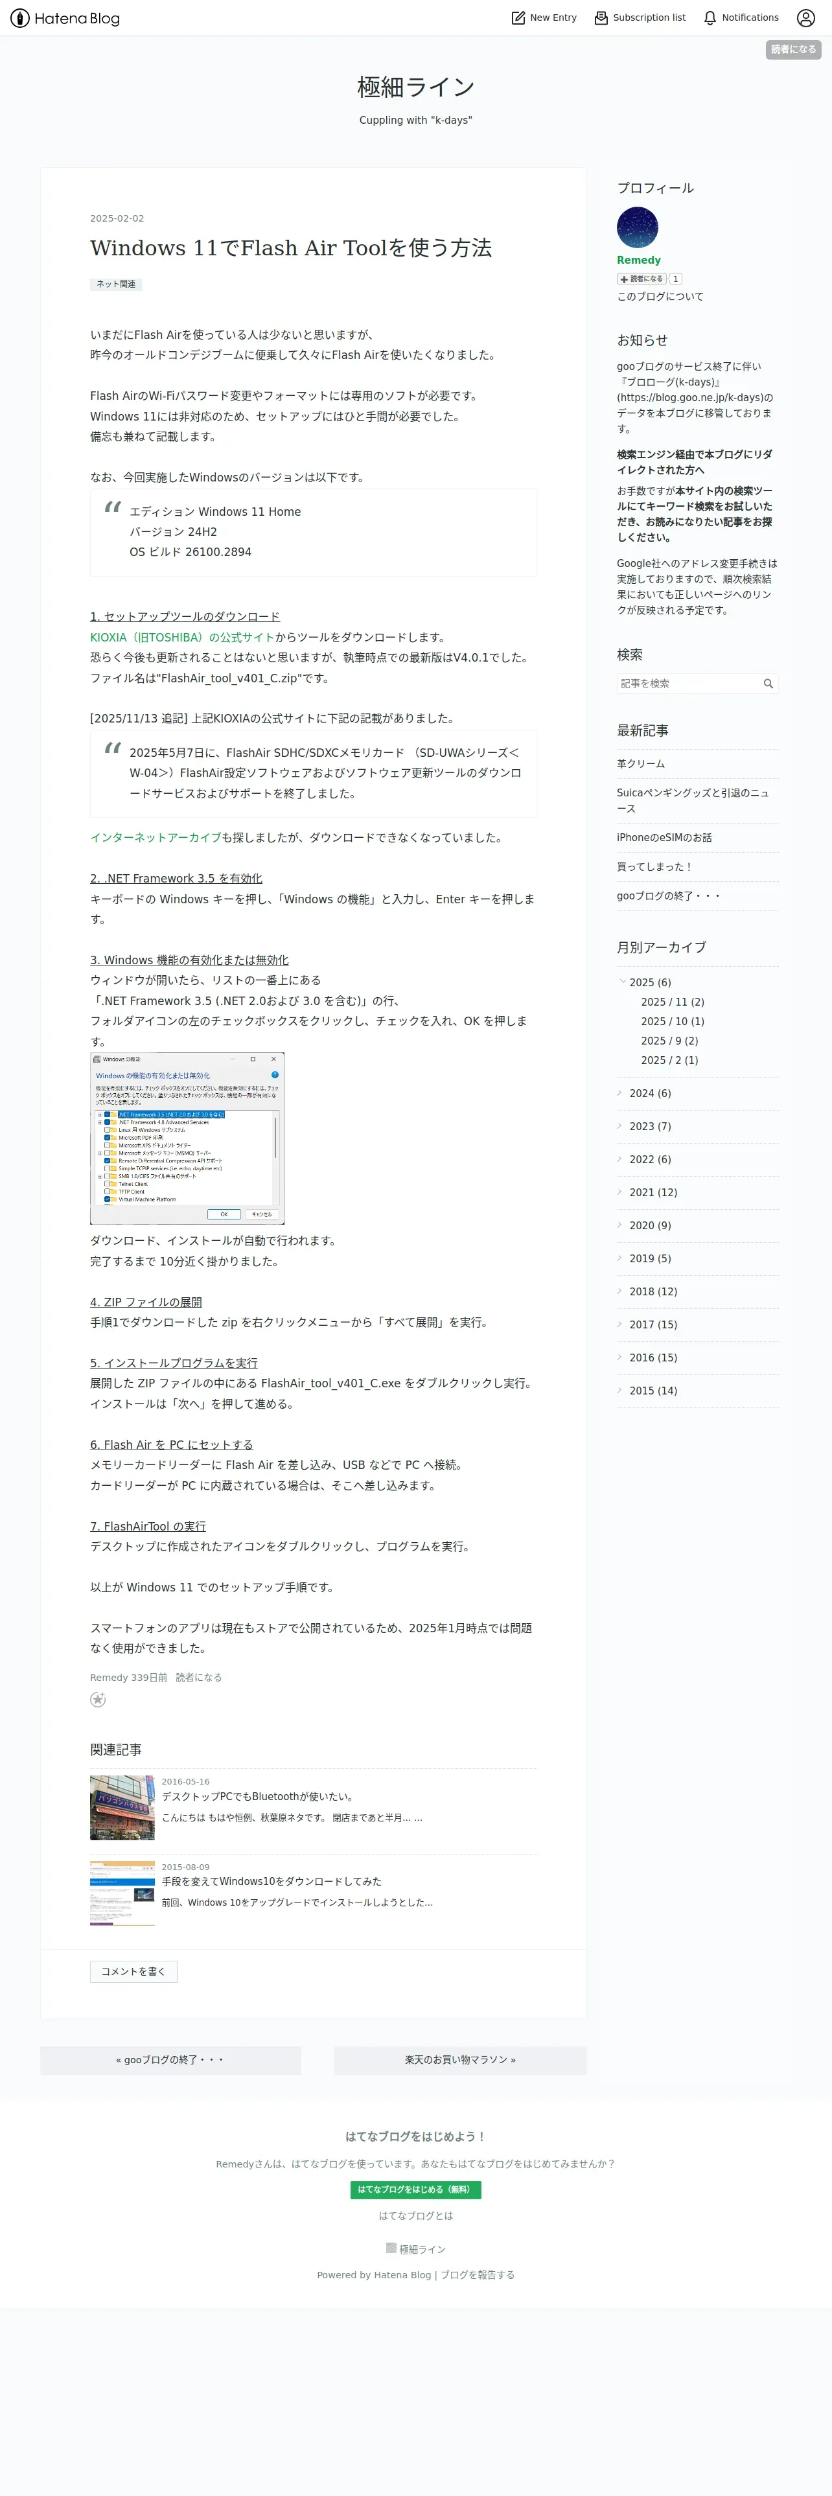Viewport: 832px width, 2496px height.
Task: Open the はてなブログとは link
Action: [415, 2216]
